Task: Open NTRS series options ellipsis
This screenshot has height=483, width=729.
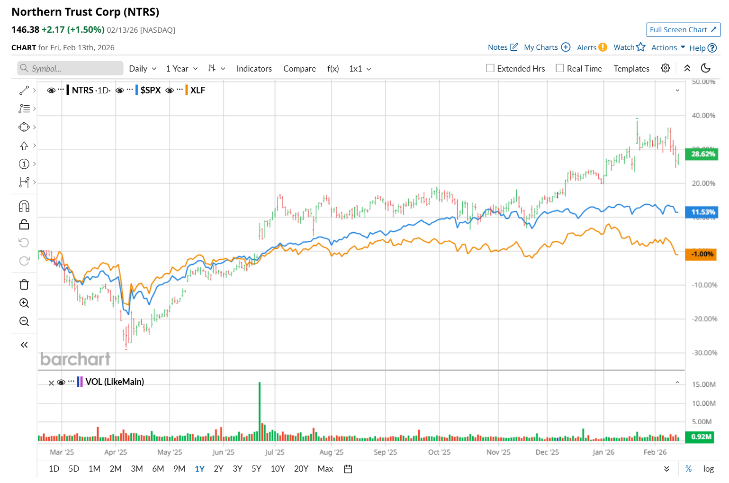Action: (61, 89)
